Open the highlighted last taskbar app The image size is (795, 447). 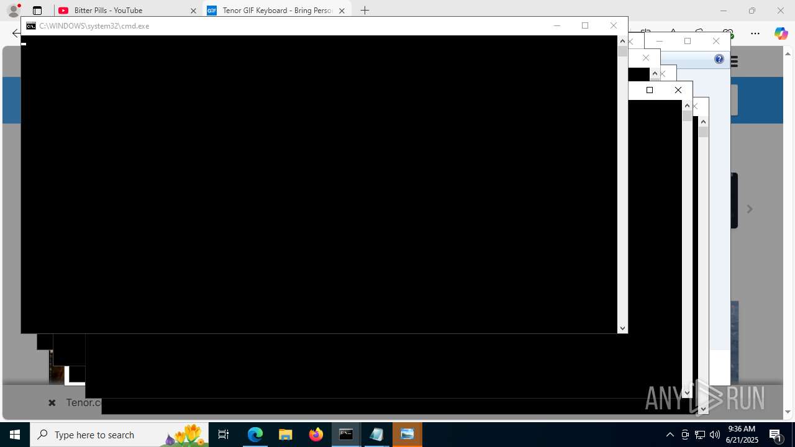[407, 435]
